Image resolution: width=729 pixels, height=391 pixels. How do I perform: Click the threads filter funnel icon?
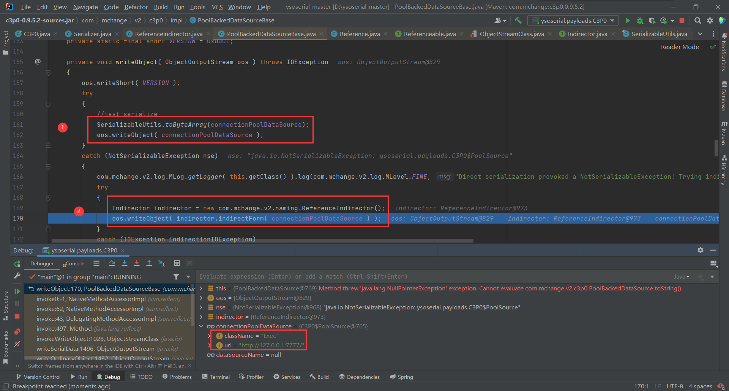[x=176, y=277]
